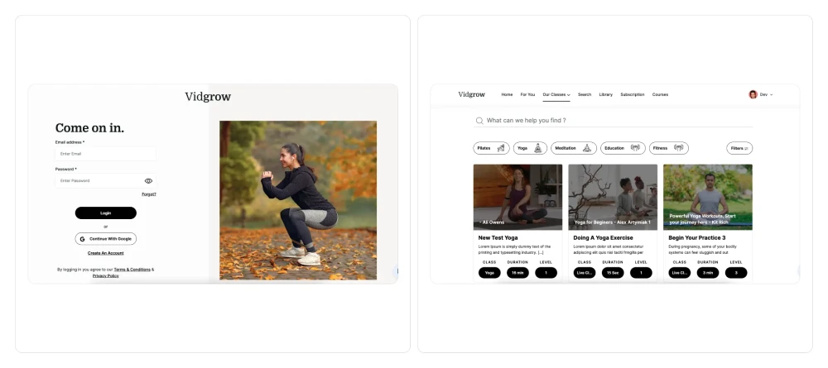Click the Meditation figure icon
This screenshot has height=368, width=828.
click(x=587, y=148)
